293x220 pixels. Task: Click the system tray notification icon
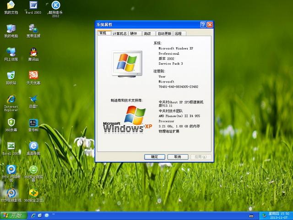264,216
